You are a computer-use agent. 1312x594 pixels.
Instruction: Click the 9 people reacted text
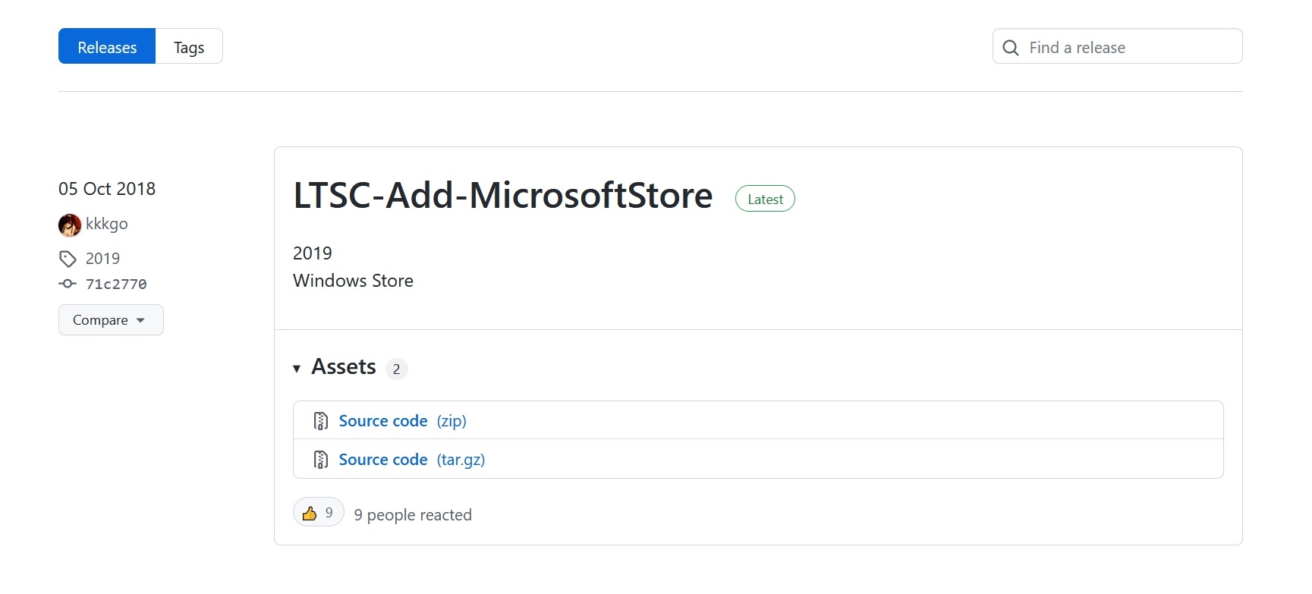pos(413,515)
